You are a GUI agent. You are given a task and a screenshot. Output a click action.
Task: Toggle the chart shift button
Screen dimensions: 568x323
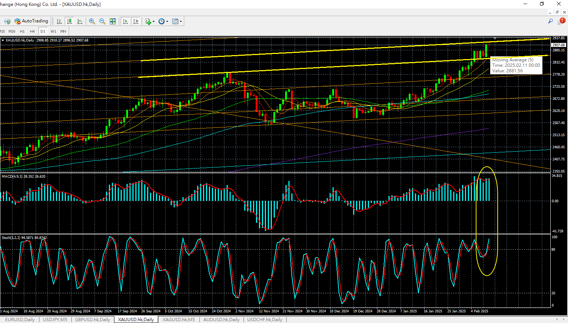tap(136, 21)
